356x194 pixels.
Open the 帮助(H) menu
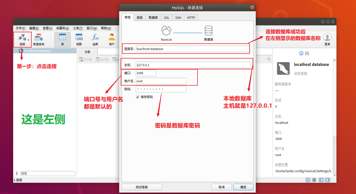click(x=106, y=28)
